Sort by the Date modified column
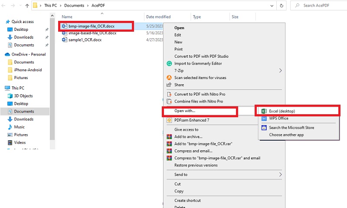Image resolution: width=347 pixels, height=208 pixels. (x=158, y=17)
